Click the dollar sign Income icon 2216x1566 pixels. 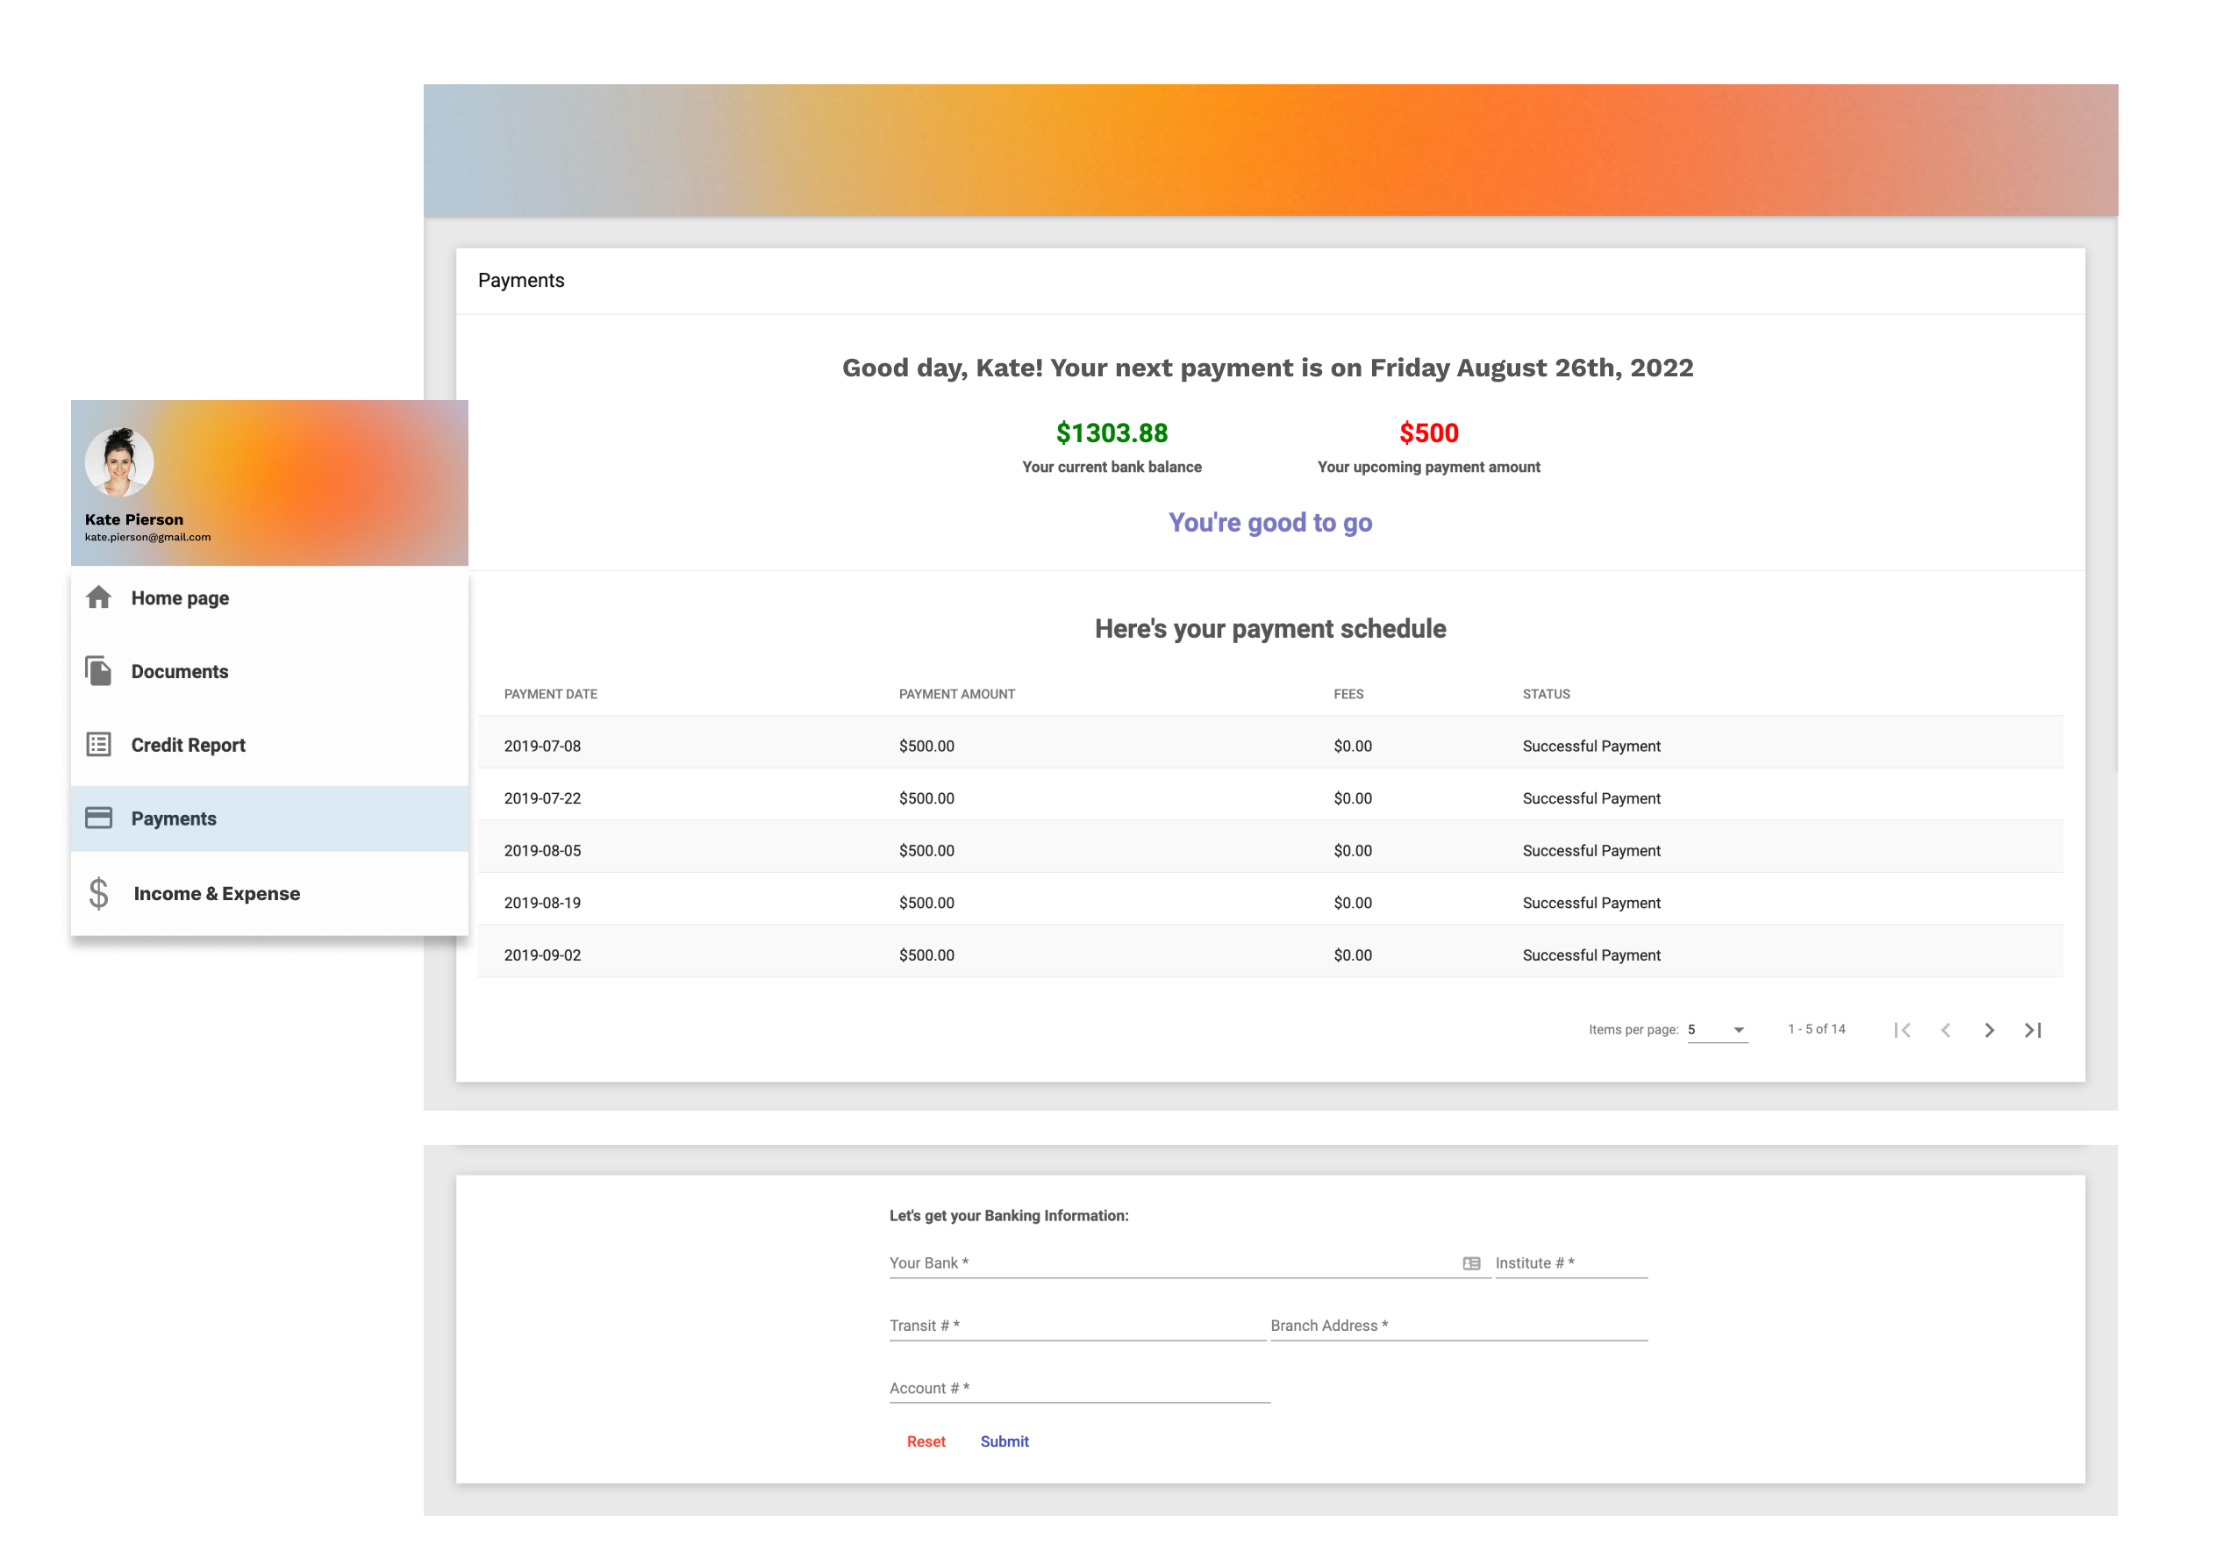pos(98,893)
